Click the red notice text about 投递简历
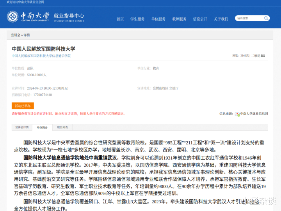 click(68, 114)
